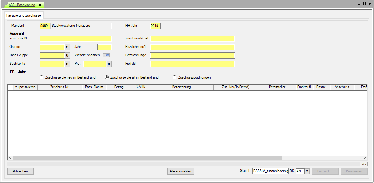The width and height of the screenshot is (374, 183).
Task: Sort by the Zuschuss-Nr. column header
Action: tap(60, 87)
